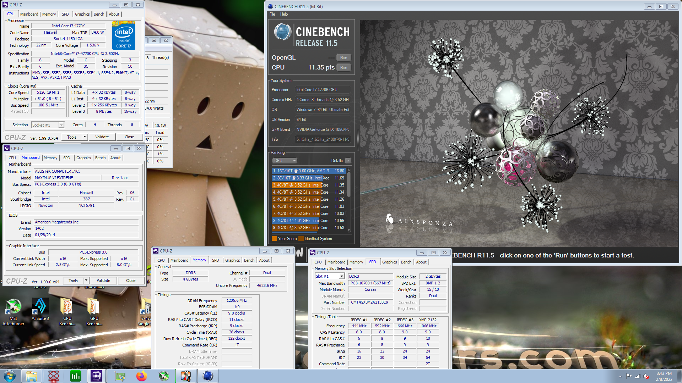Select ranking row 8 at 4.01 GHz
Screen dimensions: 682x383
tap(309, 221)
